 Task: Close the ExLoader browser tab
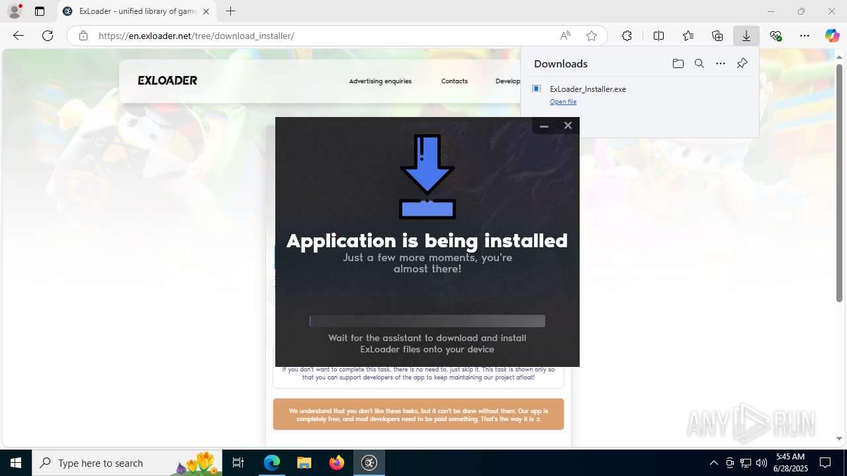206,11
